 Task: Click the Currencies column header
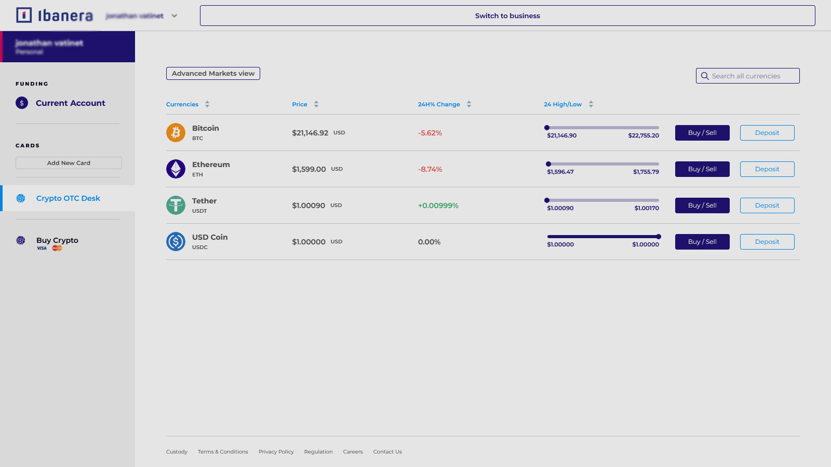click(182, 104)
